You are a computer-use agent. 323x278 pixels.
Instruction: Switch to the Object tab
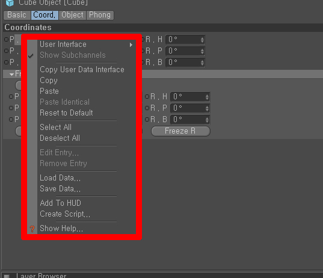click(72, 15)
